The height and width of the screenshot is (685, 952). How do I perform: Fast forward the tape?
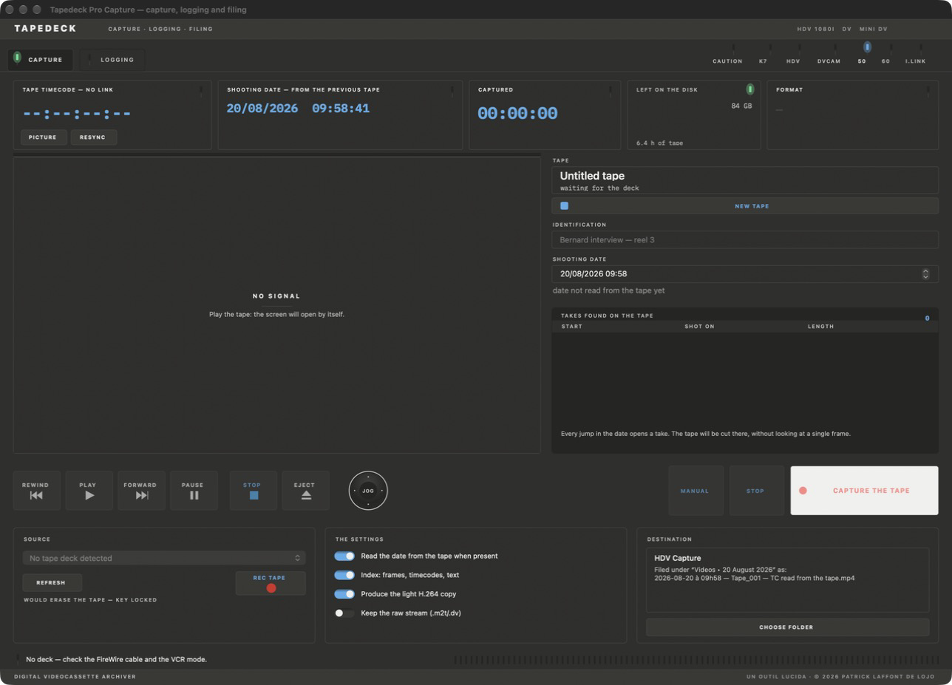[141, 491]
